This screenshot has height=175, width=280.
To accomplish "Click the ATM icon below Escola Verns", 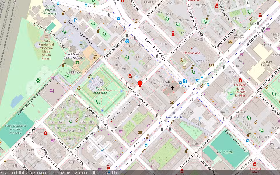I will point(172,102).
